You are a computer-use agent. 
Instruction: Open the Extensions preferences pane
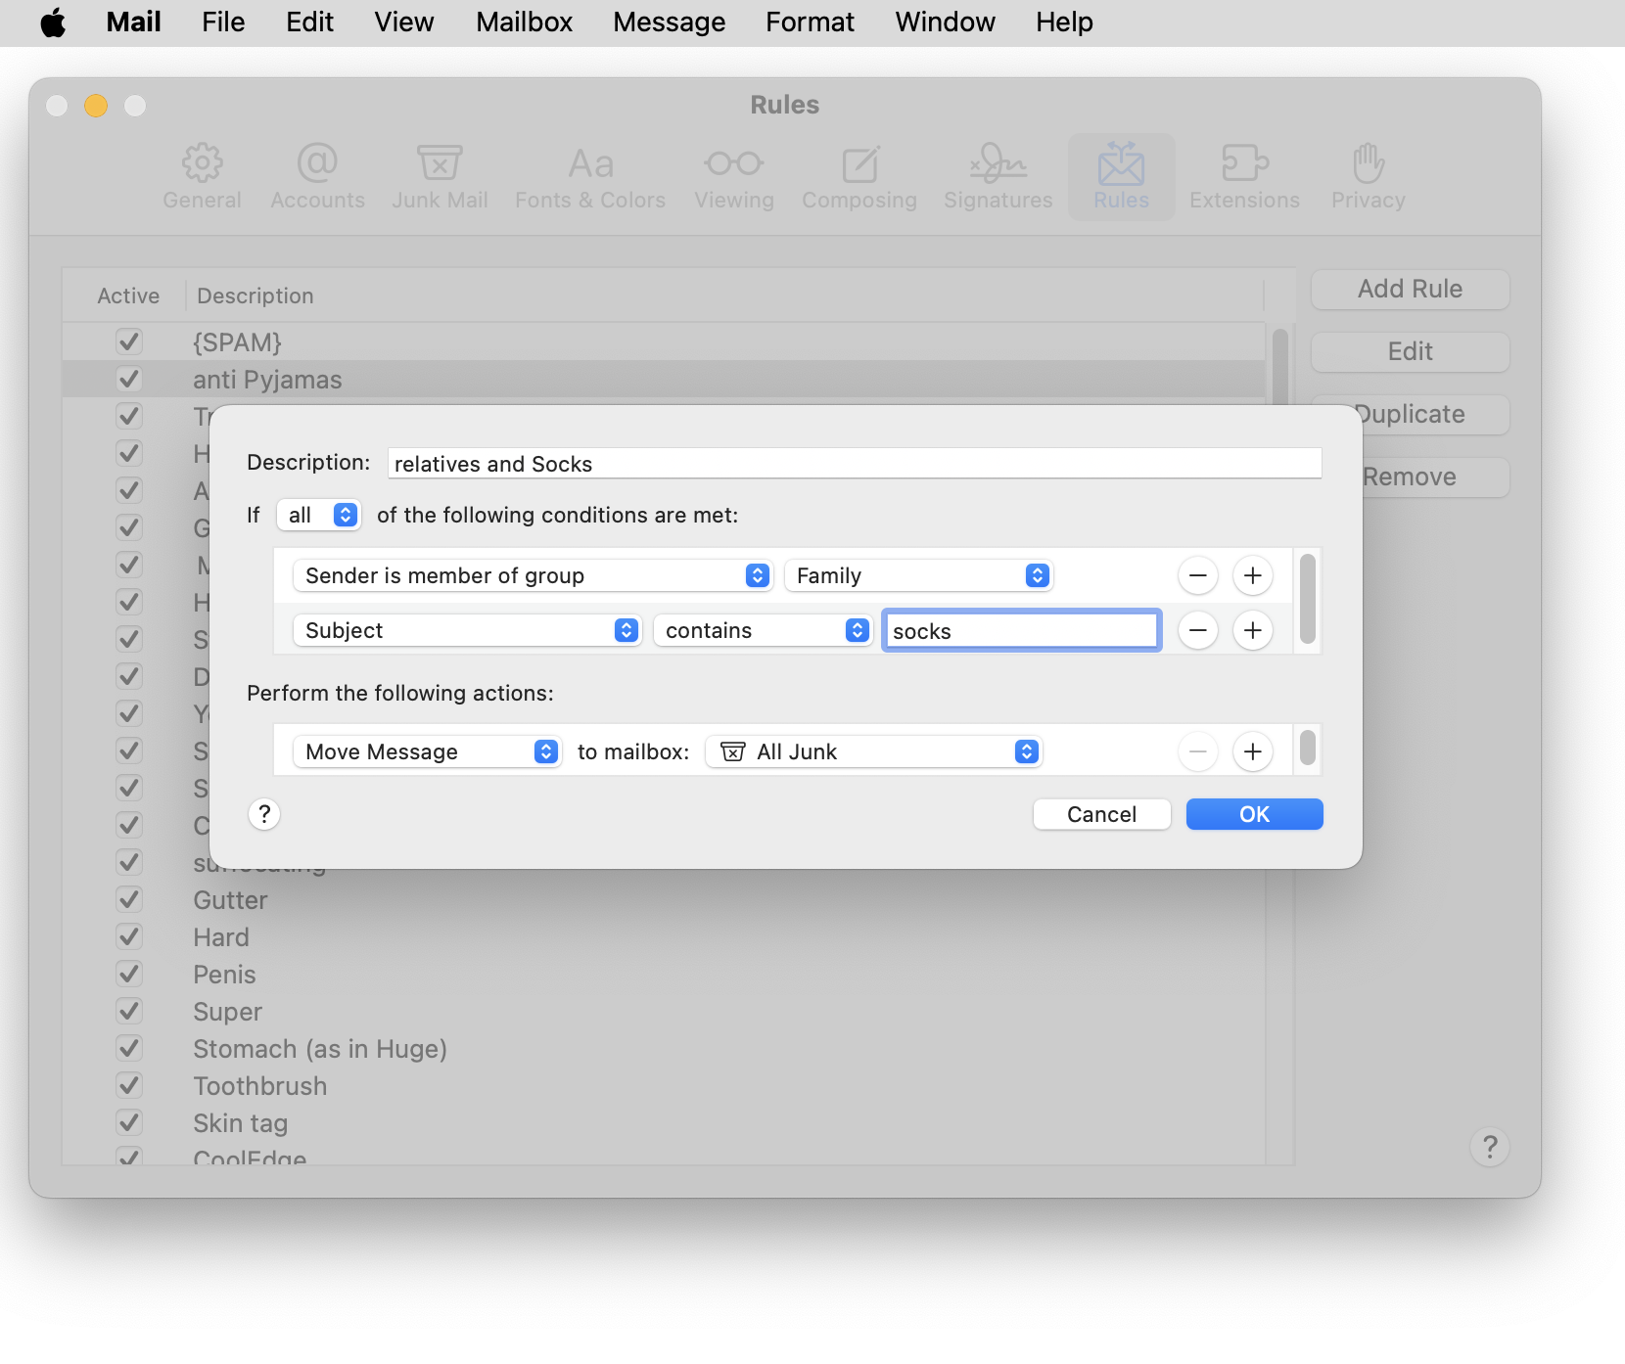point(1244,177)
